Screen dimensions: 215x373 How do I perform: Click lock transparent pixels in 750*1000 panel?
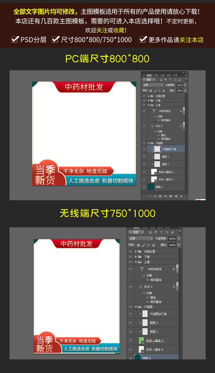click(138, 245)
